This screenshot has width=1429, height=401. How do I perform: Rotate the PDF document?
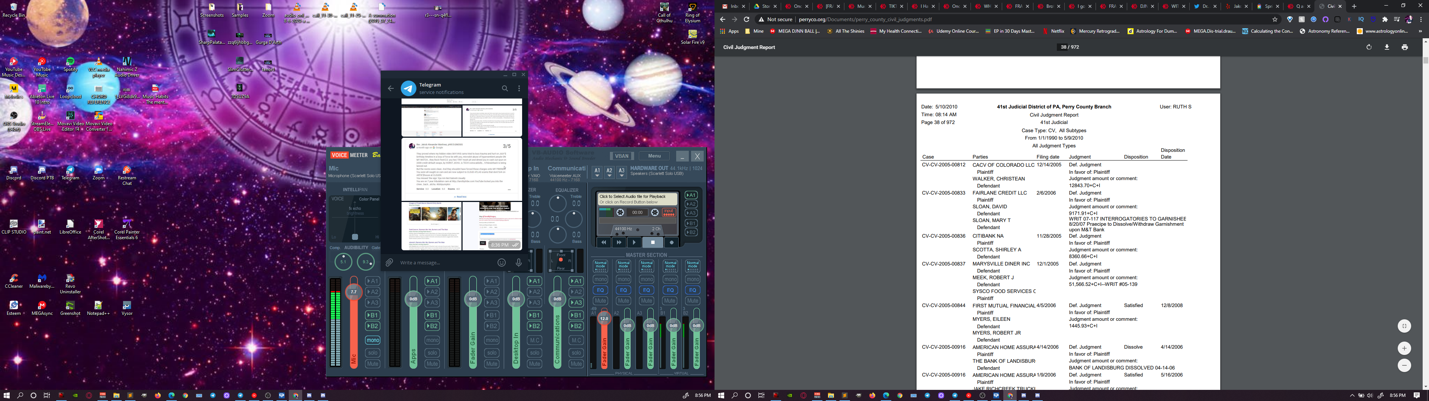pos(1369,47)
